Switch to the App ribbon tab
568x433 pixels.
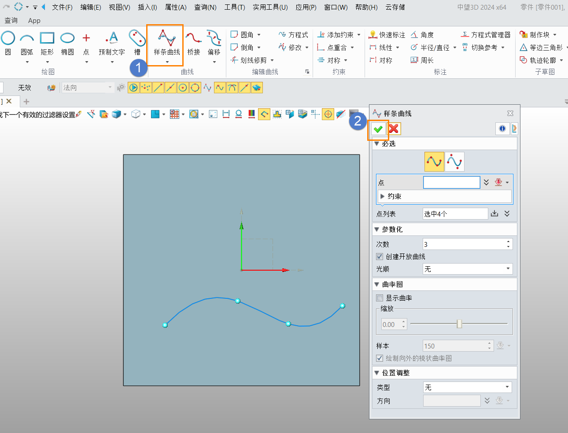pos(34,20)
